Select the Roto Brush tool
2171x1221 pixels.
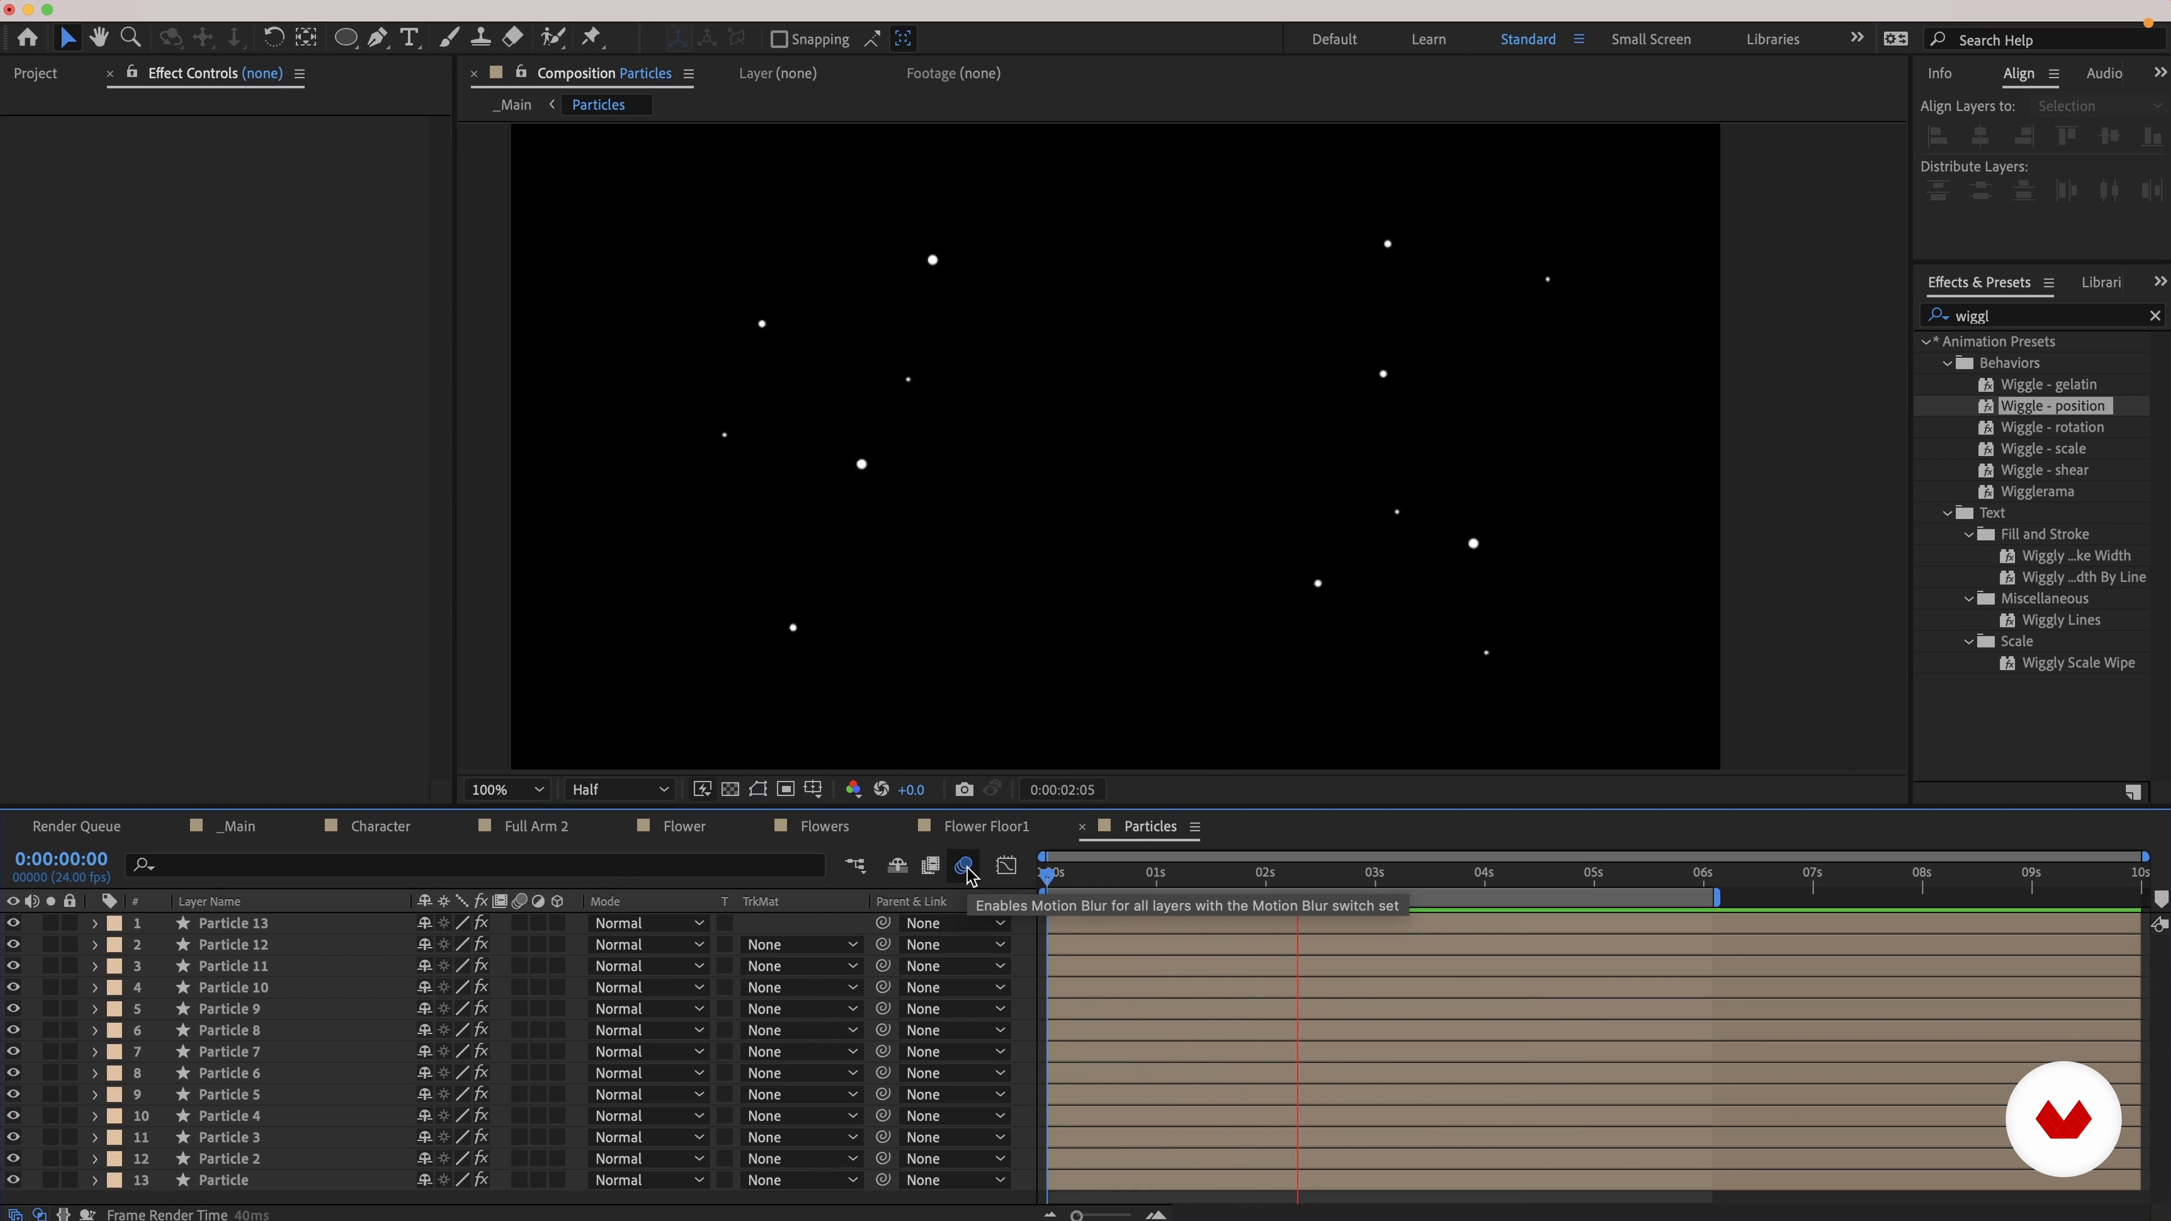point(553,38)
